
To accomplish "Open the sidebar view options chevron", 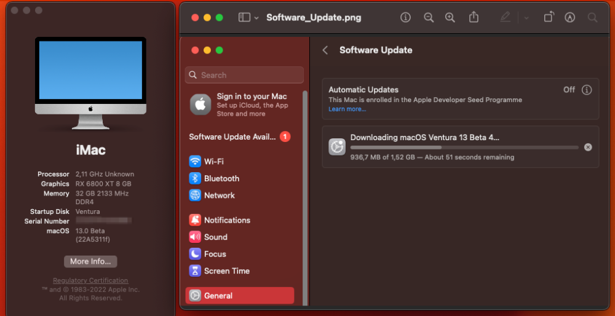I will (256, 18).
